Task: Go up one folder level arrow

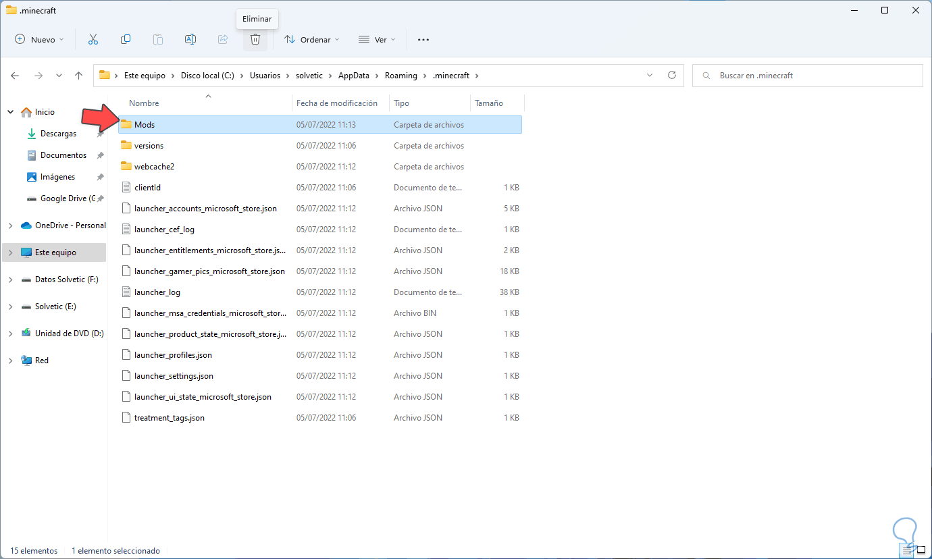Action: (79, 76)
